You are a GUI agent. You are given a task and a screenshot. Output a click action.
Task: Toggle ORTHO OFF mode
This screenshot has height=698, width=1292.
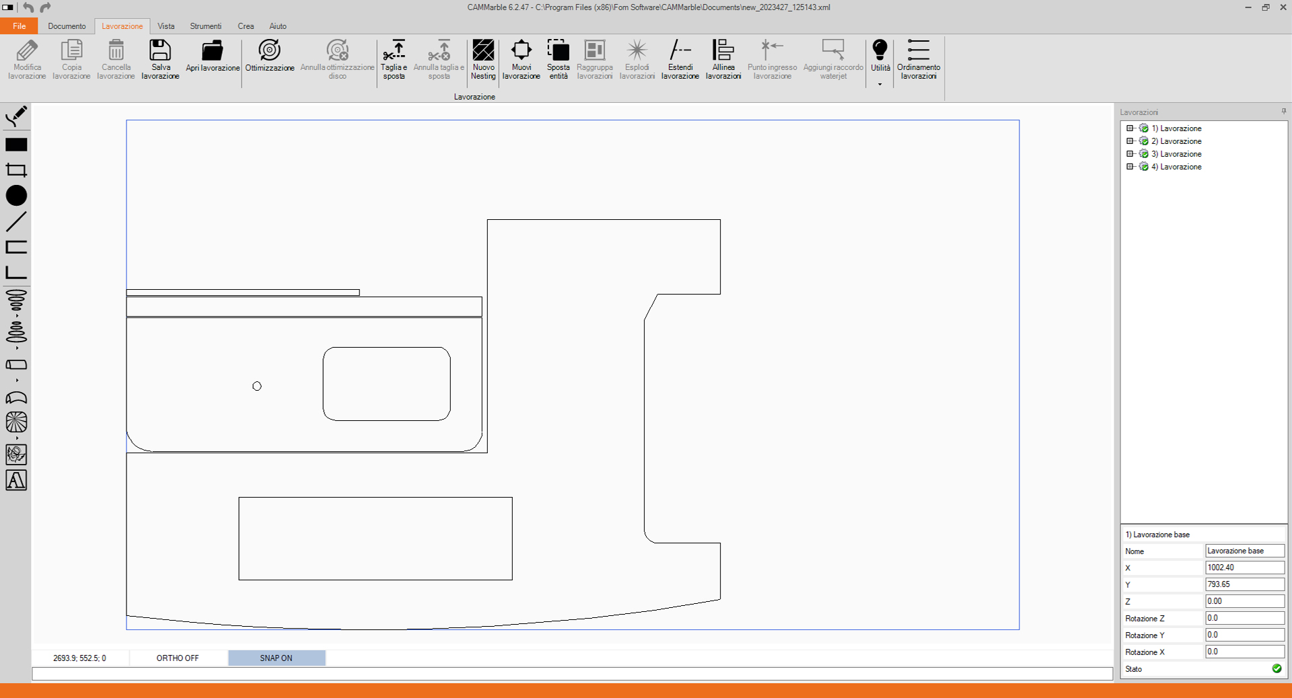[x=178, y=658]
